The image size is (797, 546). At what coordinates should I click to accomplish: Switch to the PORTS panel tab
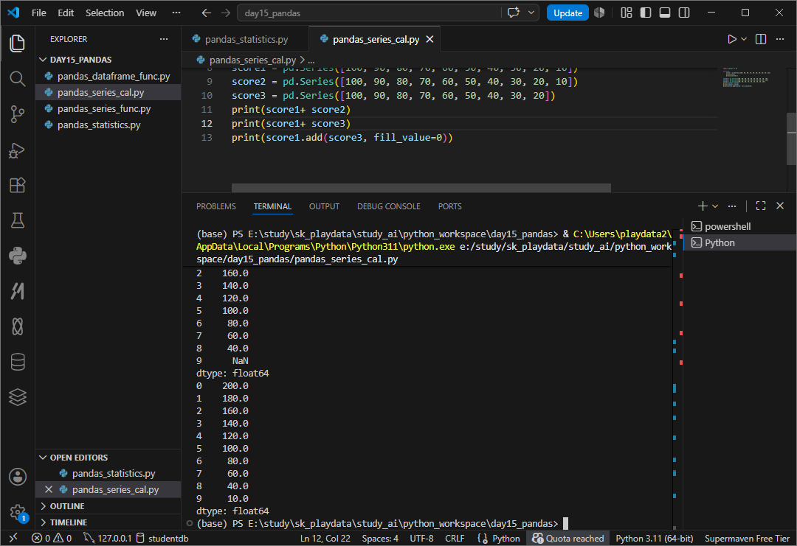click(x=450, y=206)
